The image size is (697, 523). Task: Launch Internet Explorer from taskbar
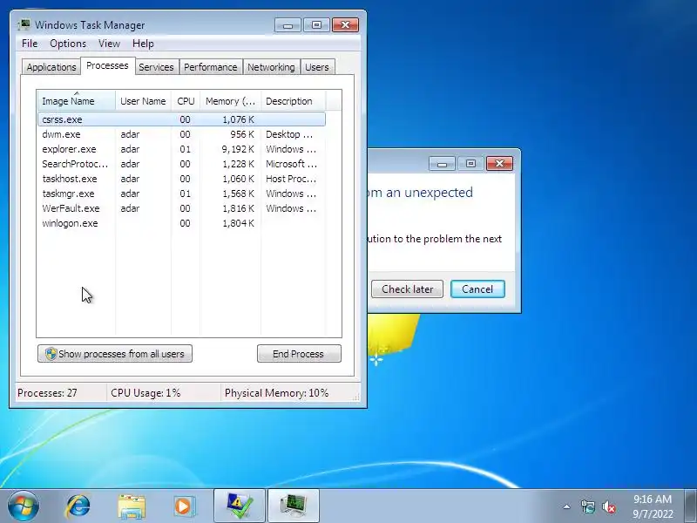78,506
